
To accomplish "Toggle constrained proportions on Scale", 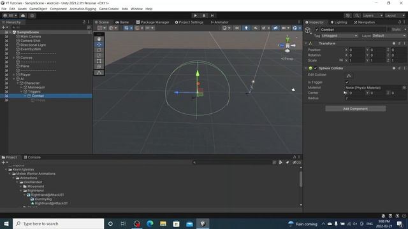I will pyautogui.click(x=341, y=60).
